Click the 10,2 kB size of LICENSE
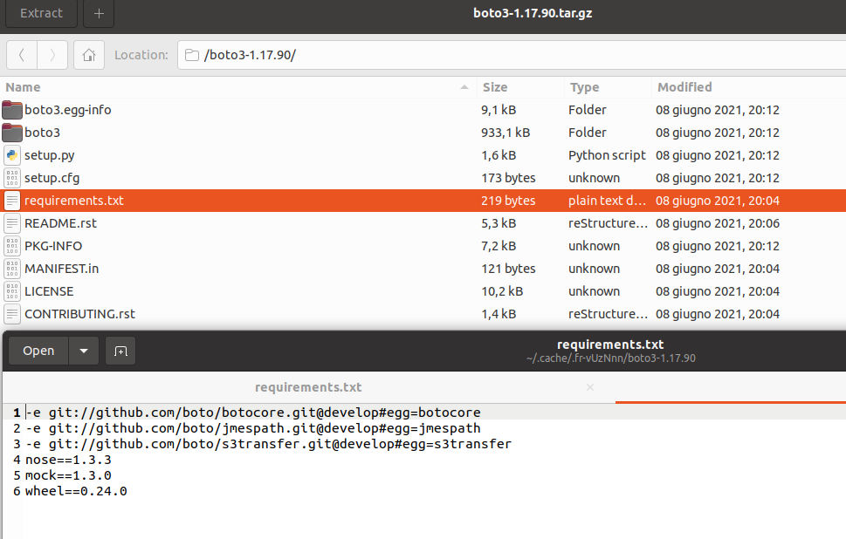This screenshot has width=846, height=539. pyautogui.click(x=502, y=291)
